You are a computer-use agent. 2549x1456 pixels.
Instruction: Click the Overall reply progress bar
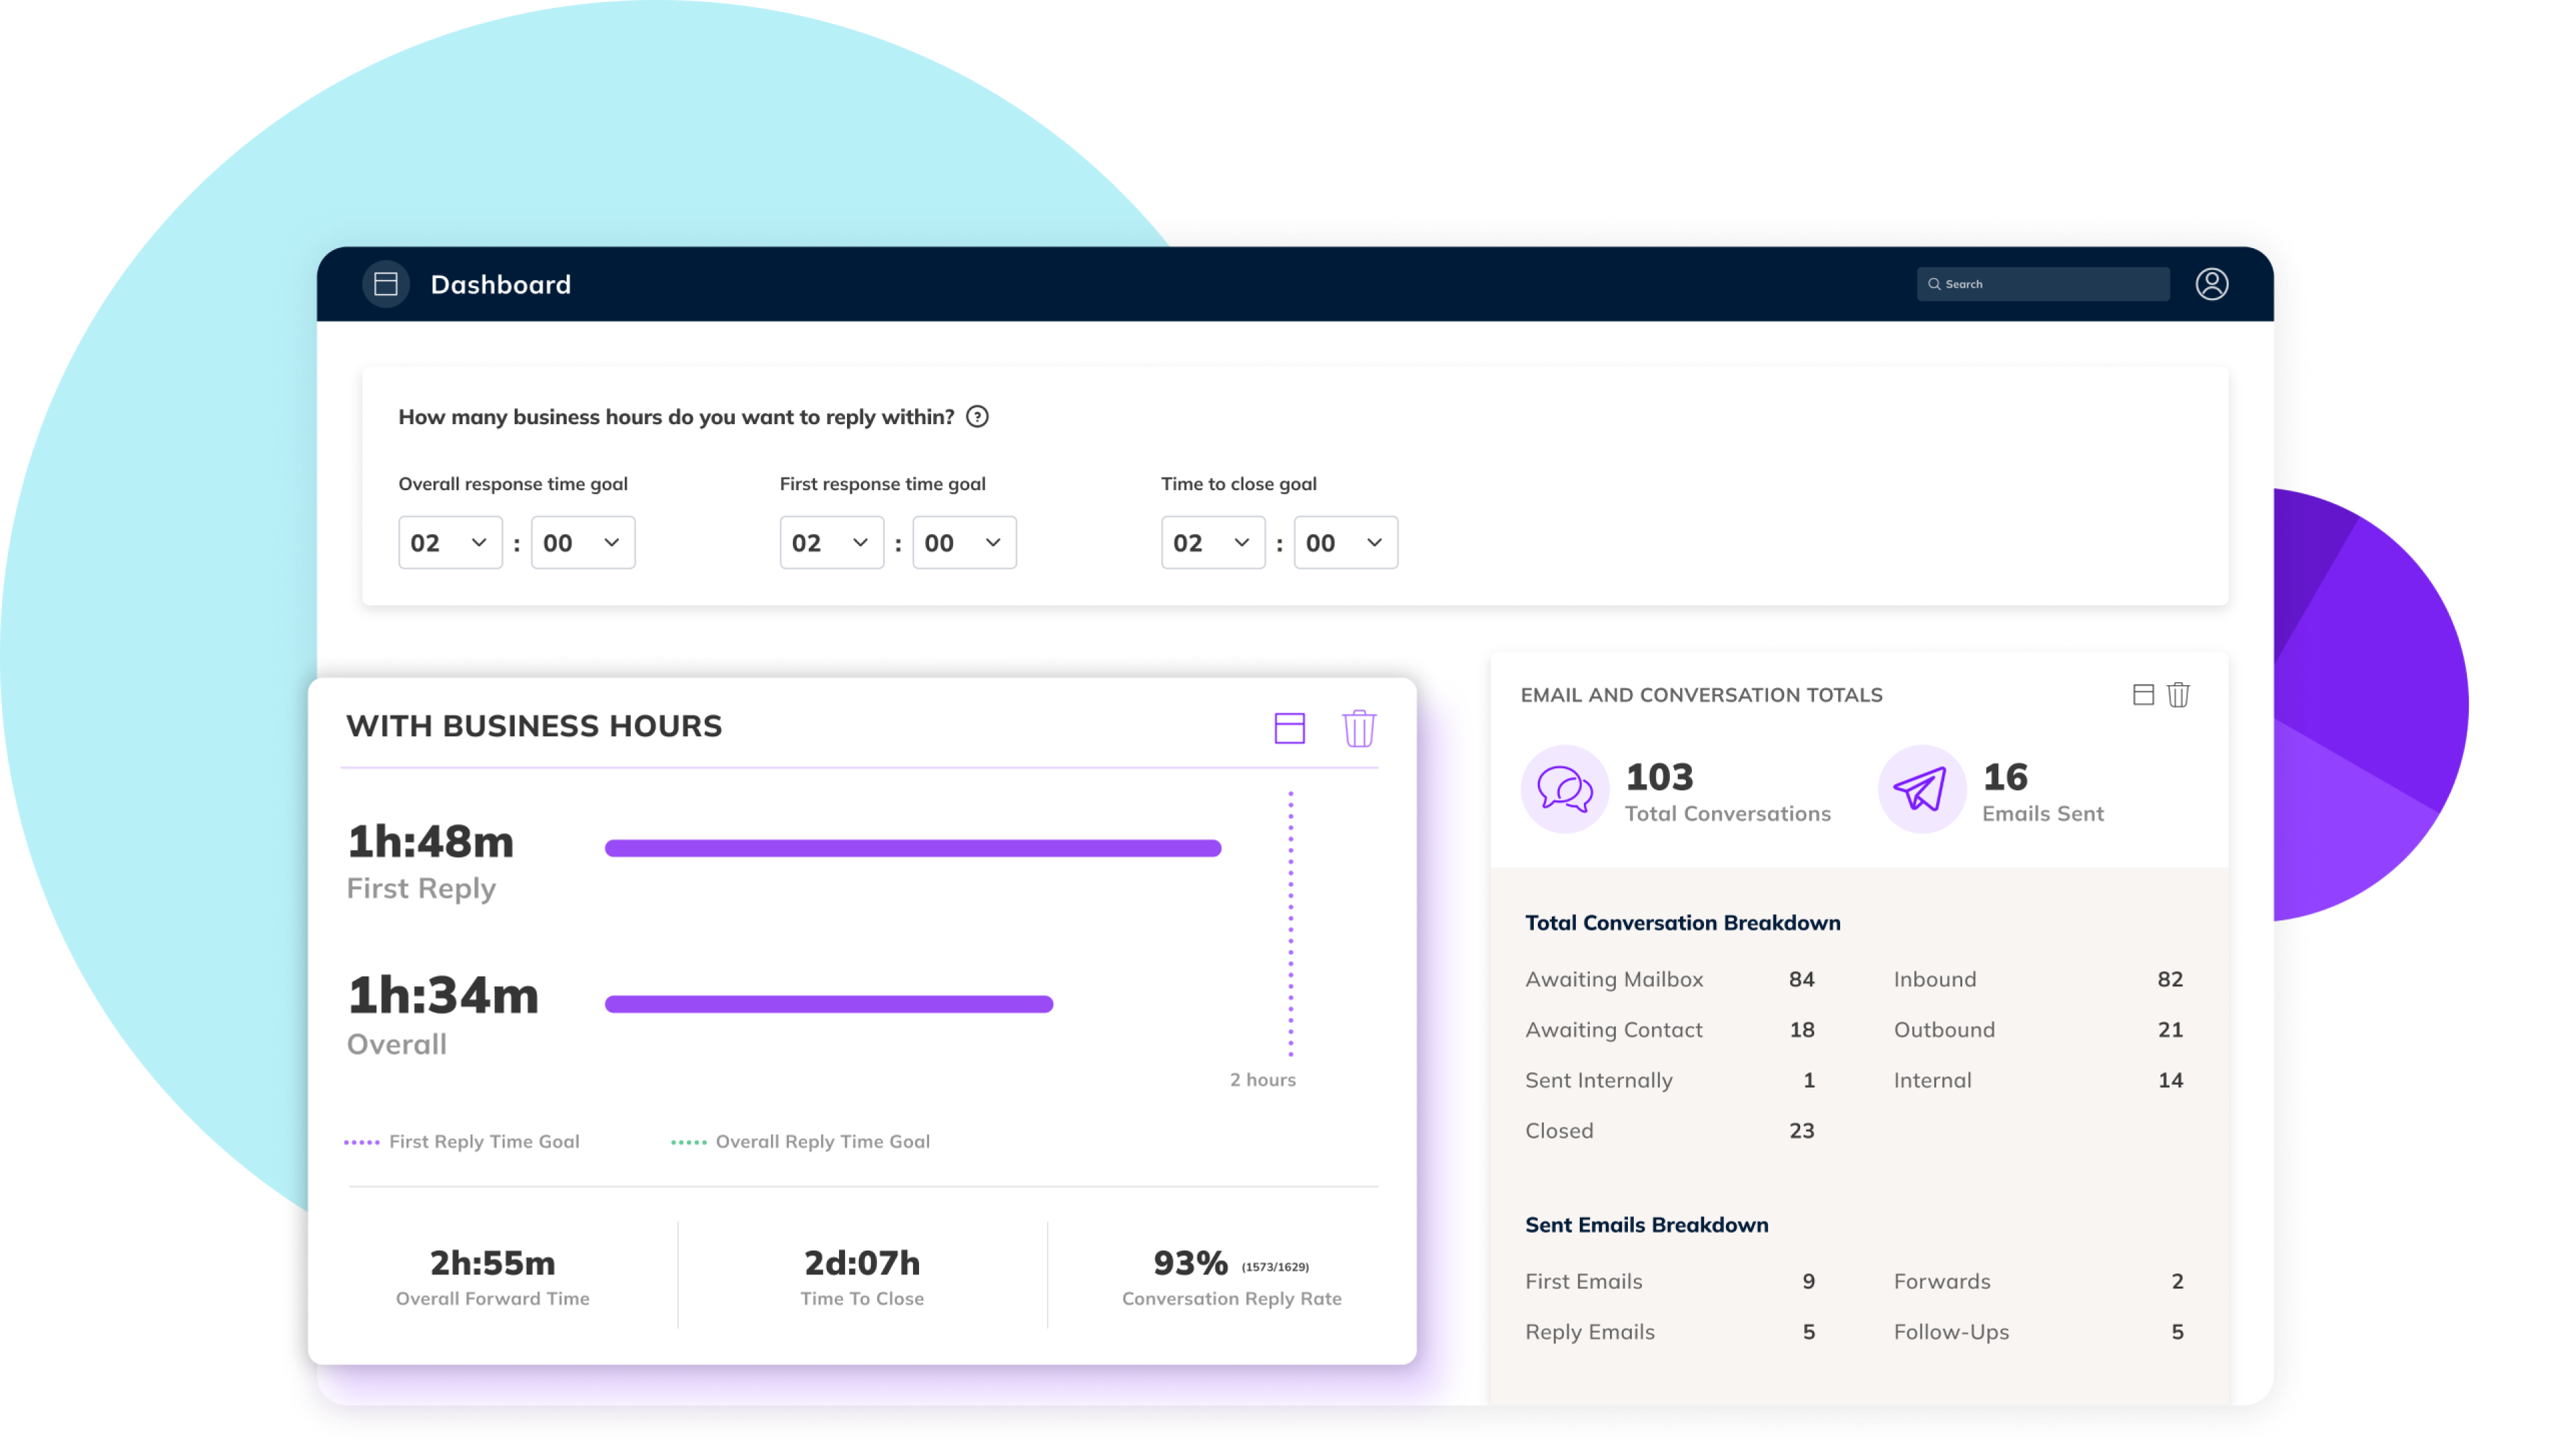tap(830, 1005)
